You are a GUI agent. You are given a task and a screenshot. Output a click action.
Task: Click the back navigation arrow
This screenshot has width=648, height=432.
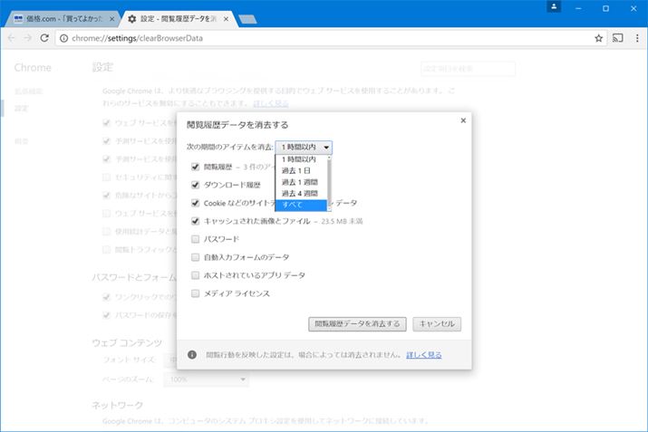pos(11,38)
